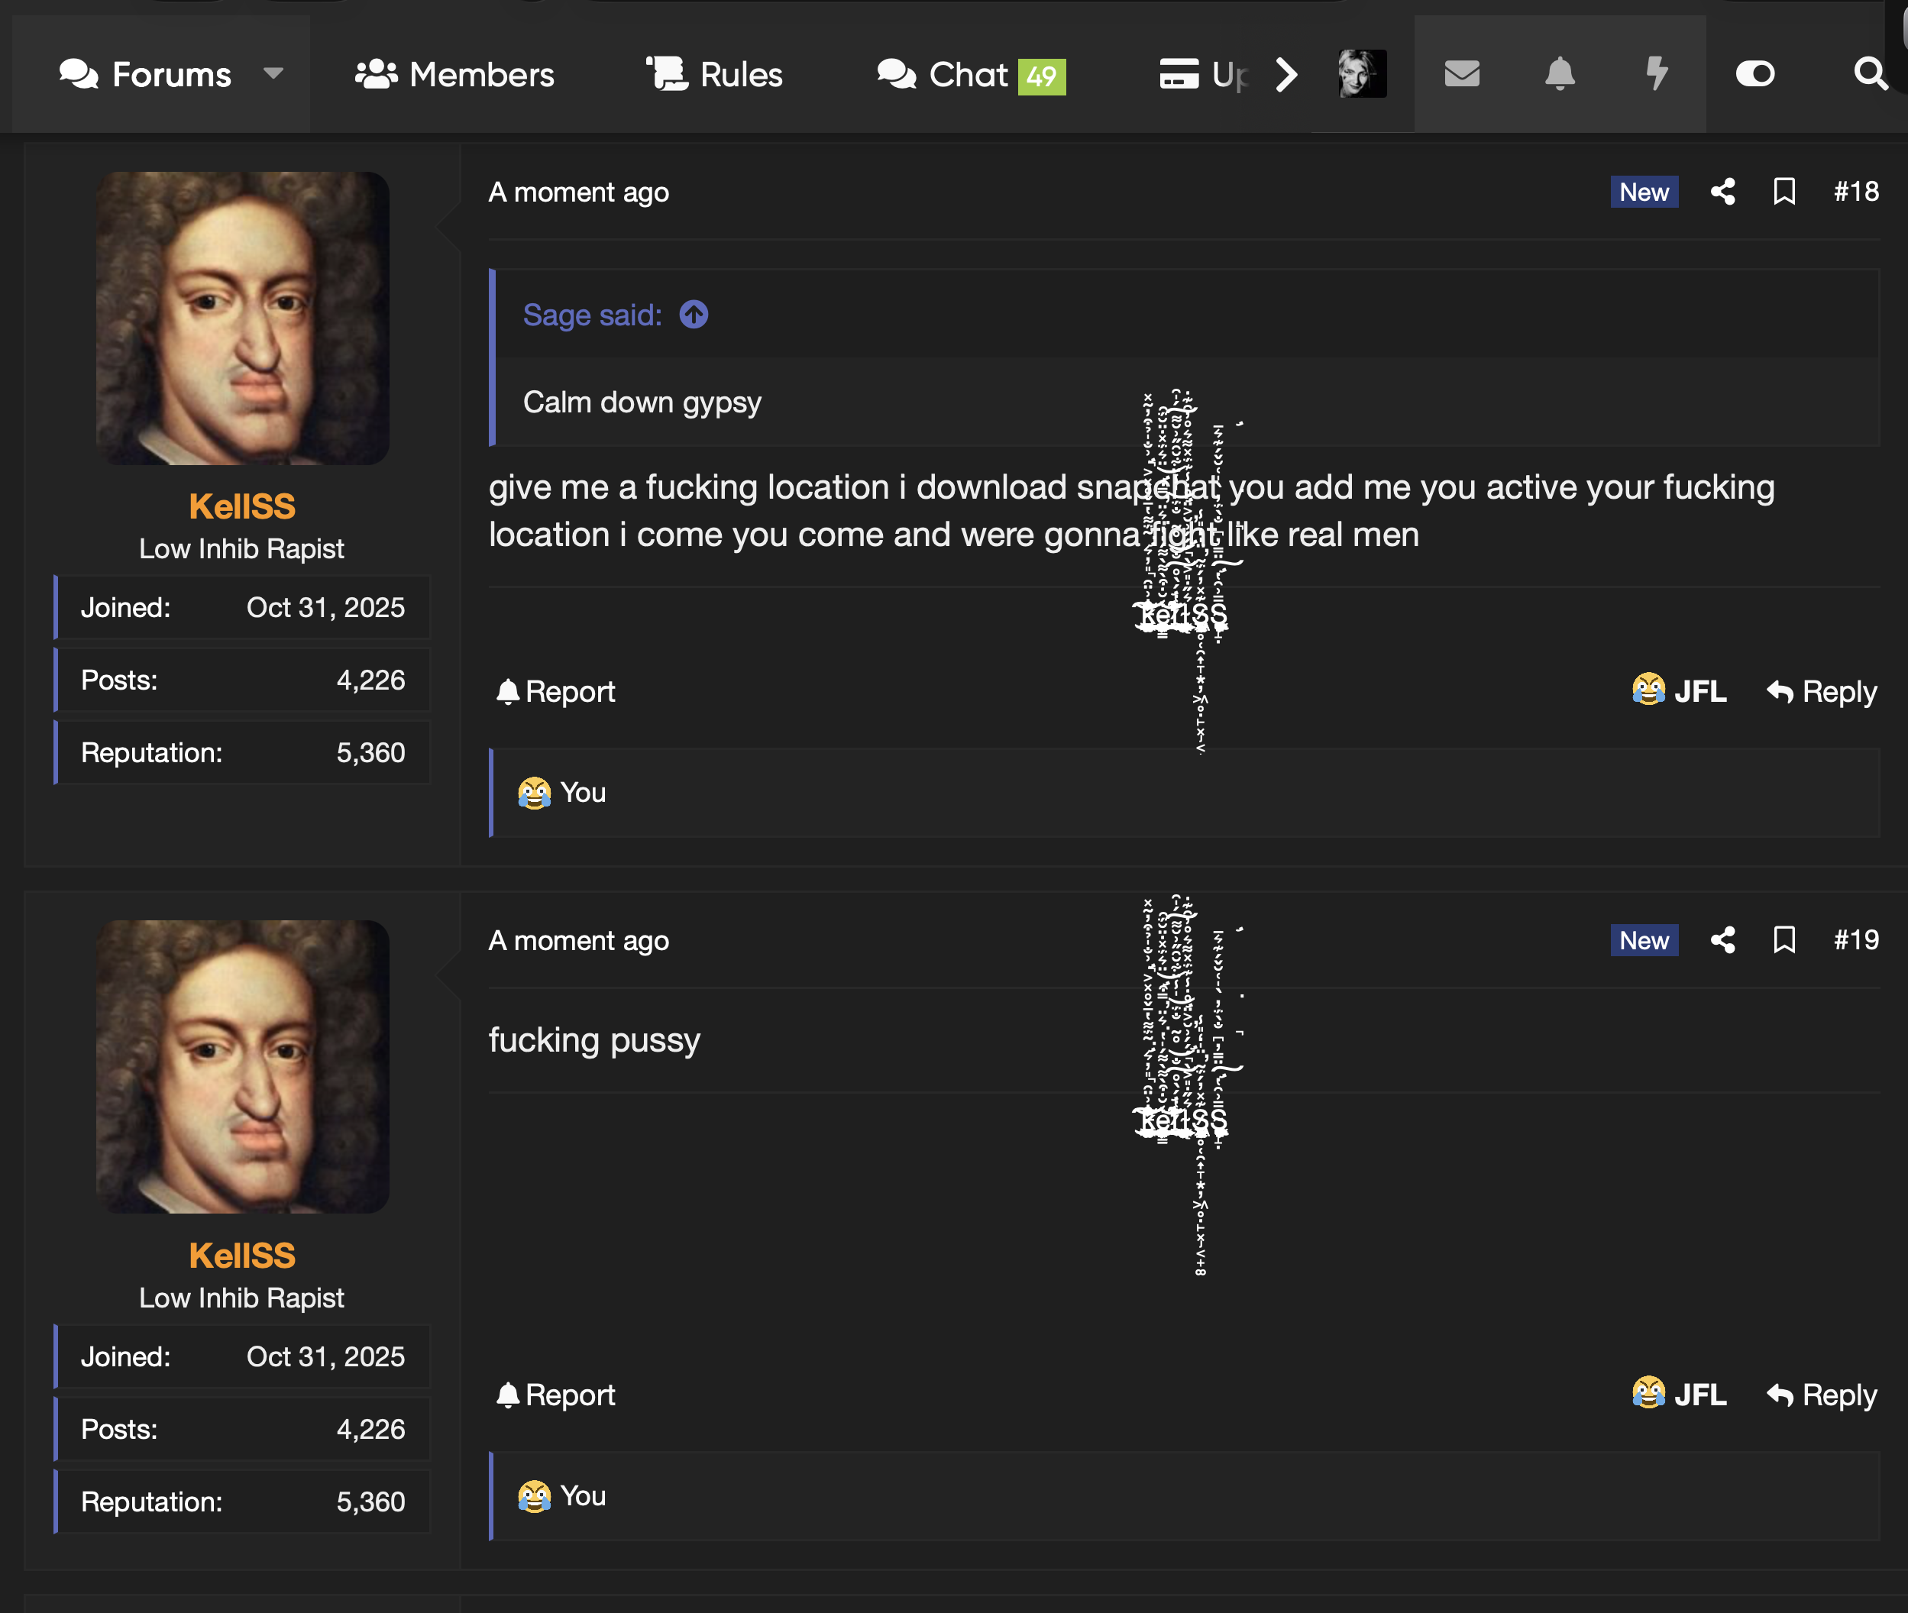This screenshot has height=1613, width=1908.
Task: Click the laughing emoji in post #19 reactions bar
Action: [534, 1496]
